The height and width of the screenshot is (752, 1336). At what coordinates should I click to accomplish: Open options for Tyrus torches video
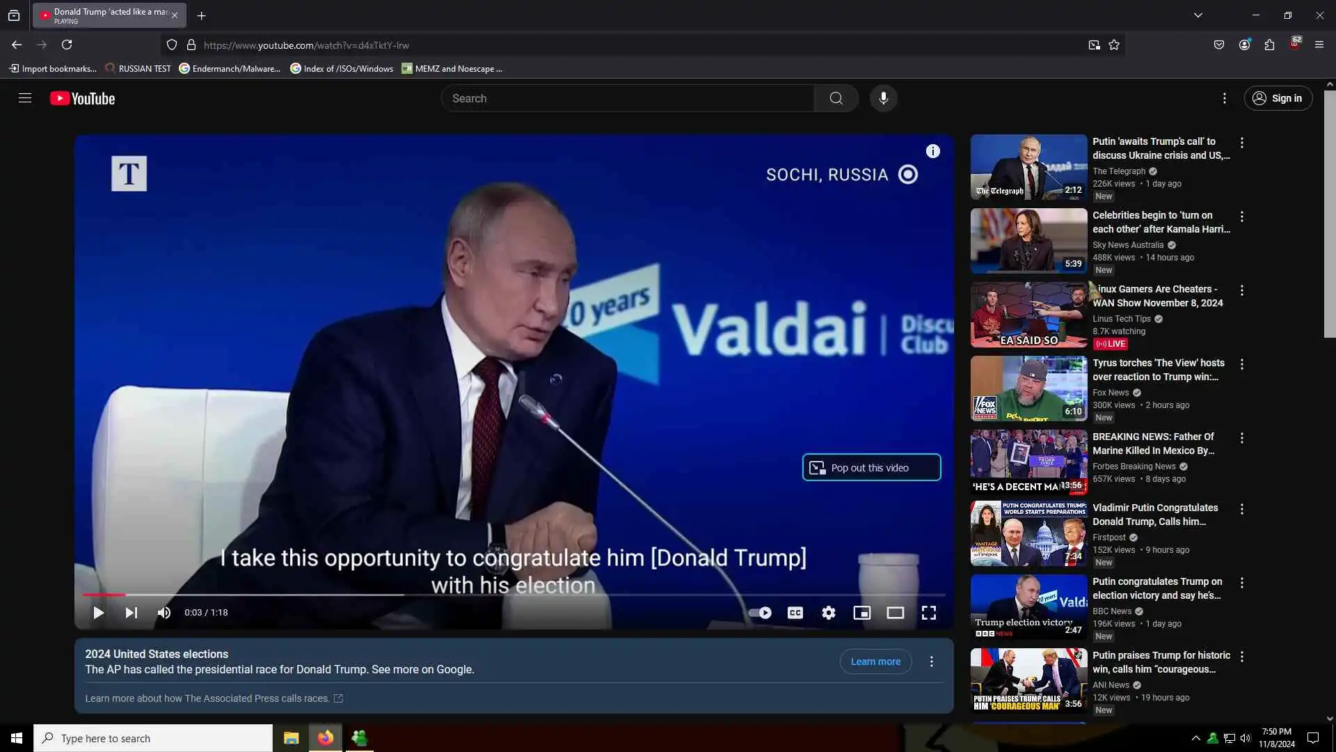(1241, 364)
